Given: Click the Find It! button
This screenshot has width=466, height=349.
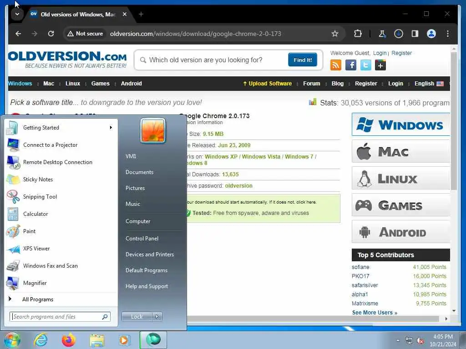Looking at the screenshot, I should pos(303,60).
